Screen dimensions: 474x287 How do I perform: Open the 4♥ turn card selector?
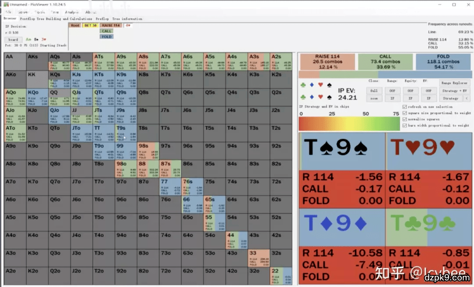coord(128,25)
